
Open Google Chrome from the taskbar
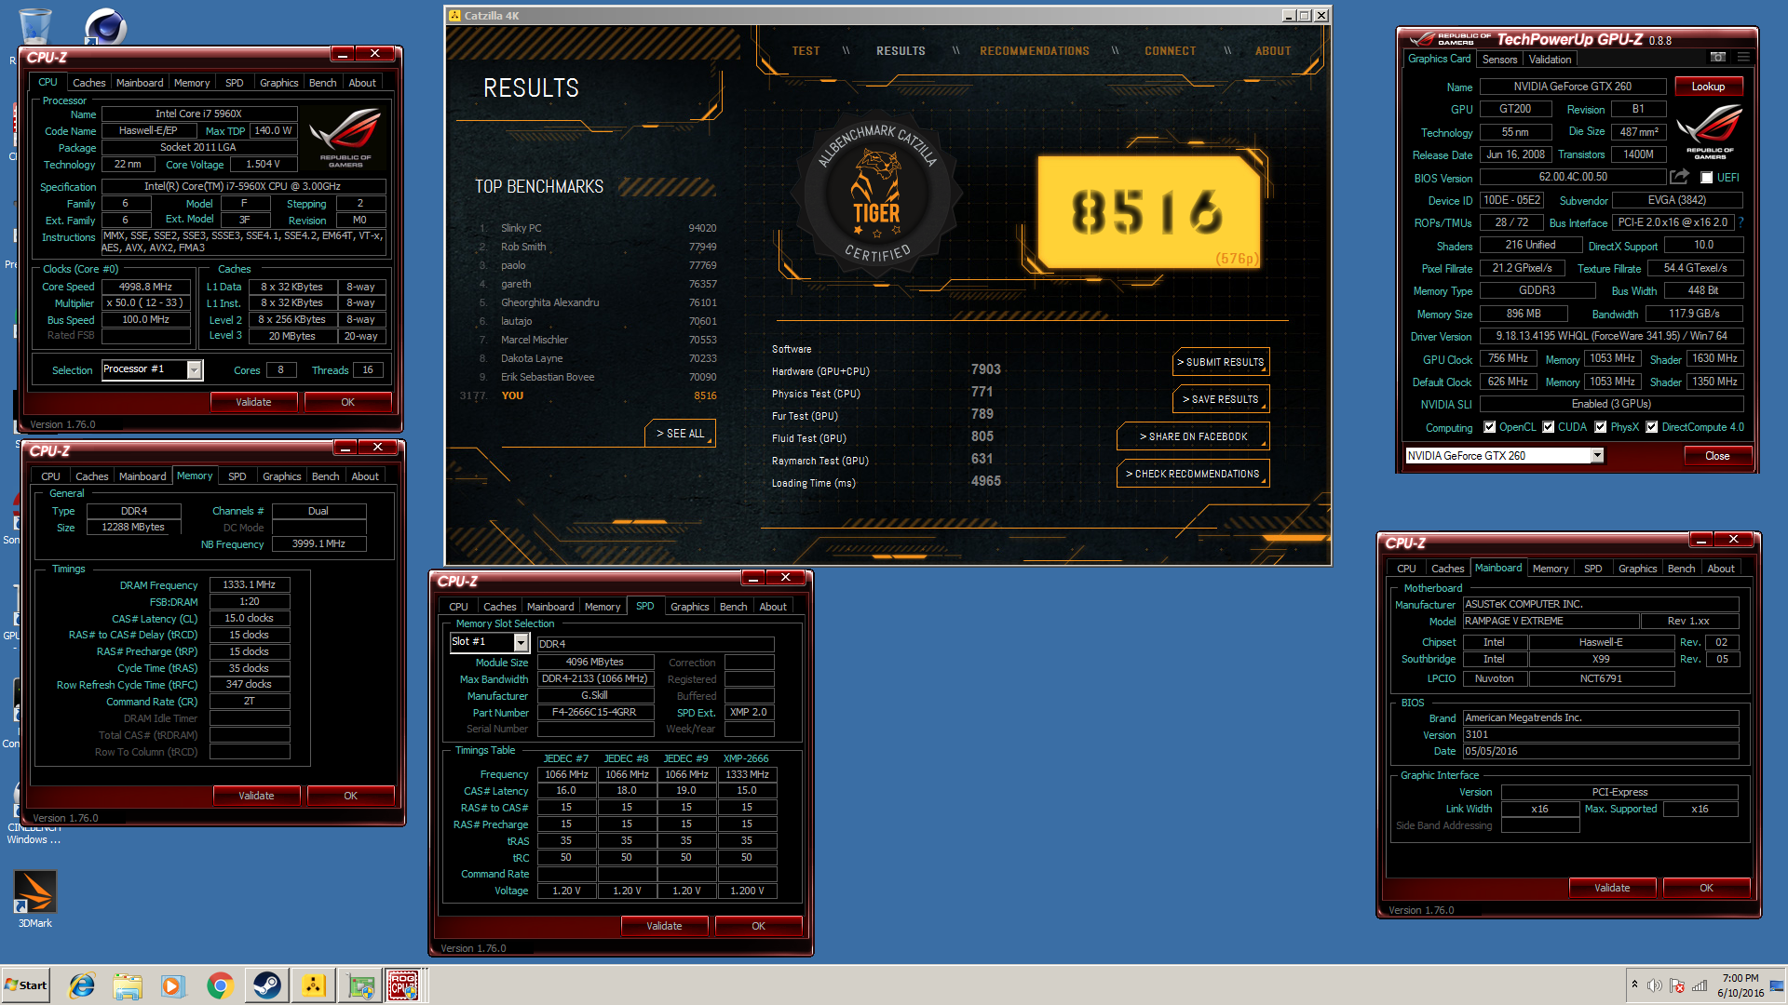[x=220, y=985]
